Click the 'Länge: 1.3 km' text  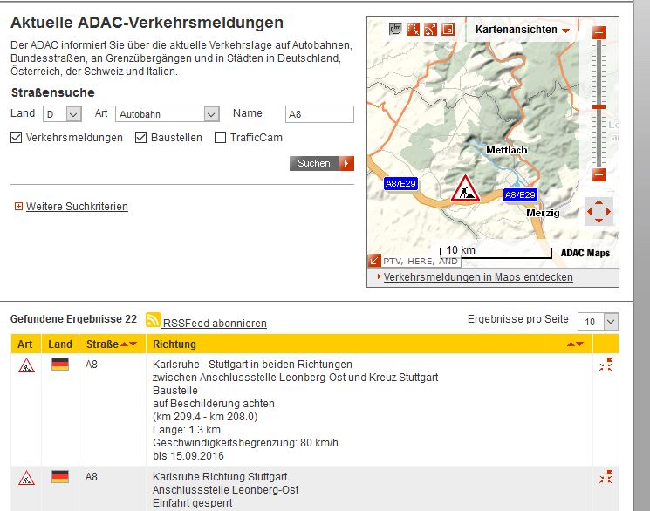click(x=187, y=430)
